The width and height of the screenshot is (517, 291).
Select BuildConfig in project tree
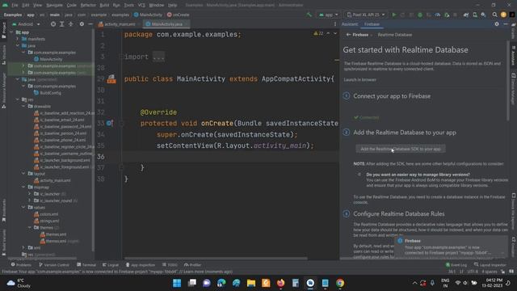[x=48, y=93]
